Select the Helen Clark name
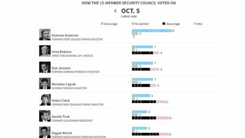This screenshot has height=138, width=245. 61,101
